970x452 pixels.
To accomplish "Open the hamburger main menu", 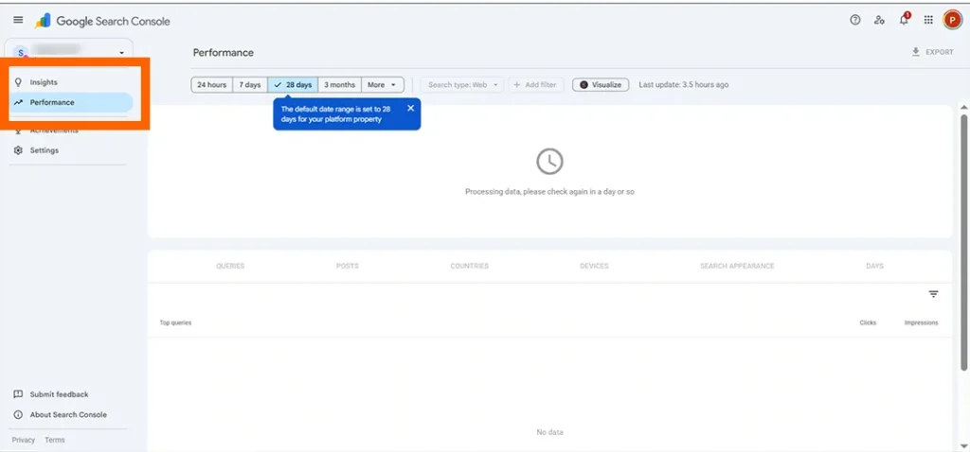I will pyautogui.click(x=18, y=21).
